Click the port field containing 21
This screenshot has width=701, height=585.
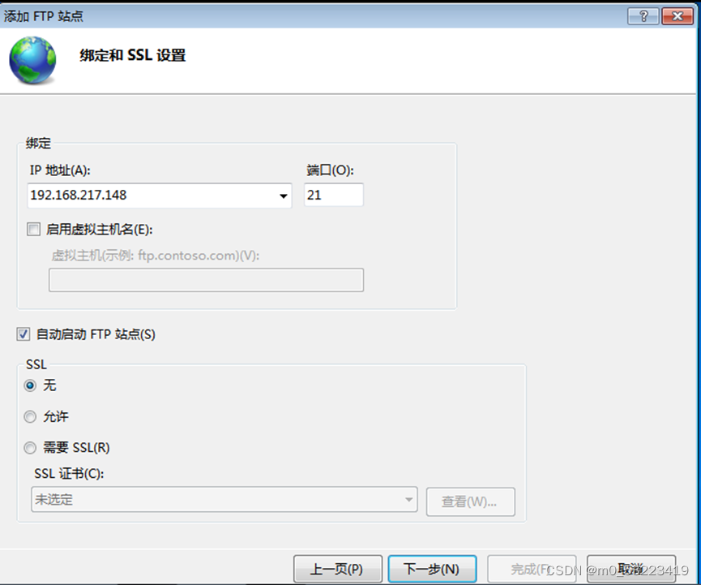click(x=334, y=195)
